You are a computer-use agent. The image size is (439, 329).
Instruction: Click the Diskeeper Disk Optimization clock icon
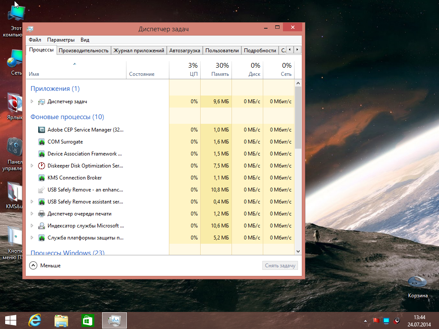coord(42,166)
